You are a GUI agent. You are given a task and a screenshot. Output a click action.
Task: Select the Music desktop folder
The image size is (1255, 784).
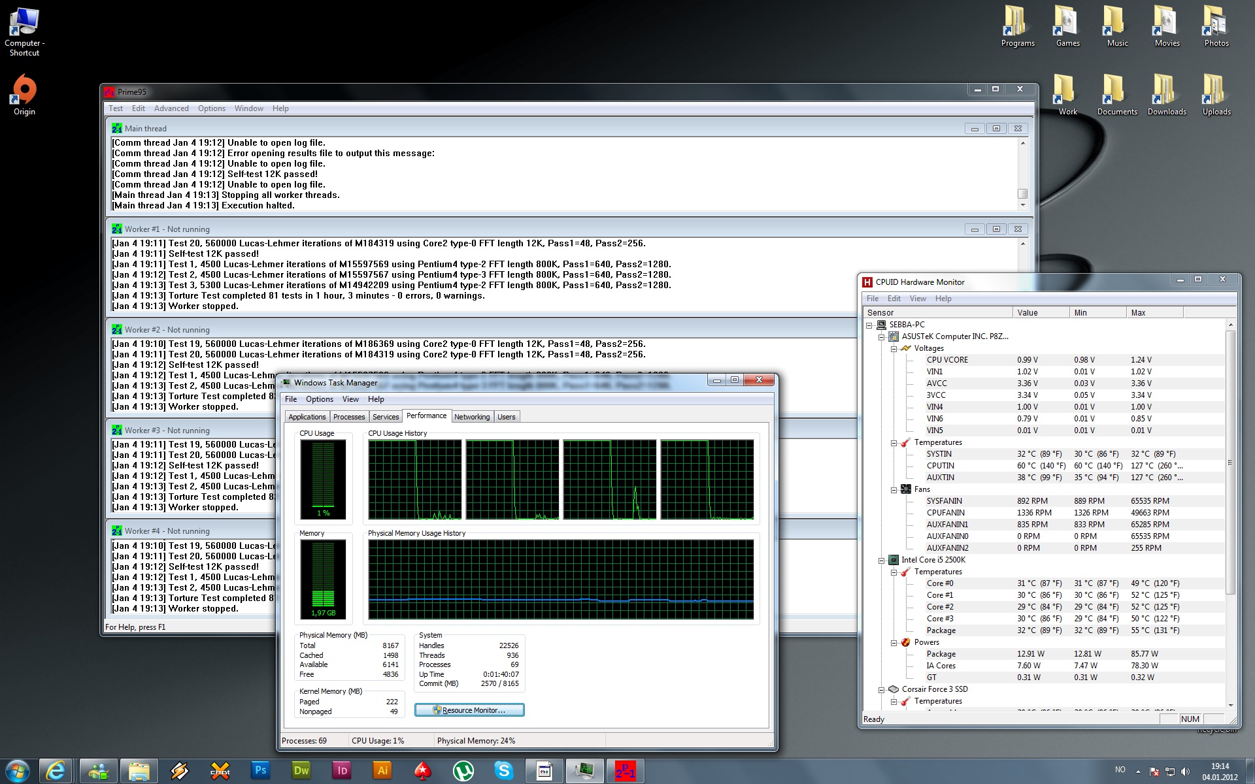pyautogui.click(x=1117, y=27)
